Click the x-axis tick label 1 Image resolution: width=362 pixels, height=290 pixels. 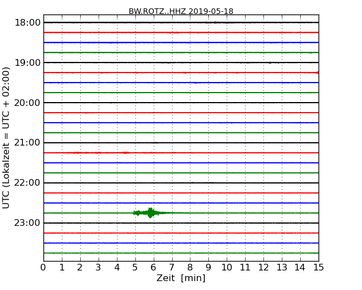coord(62,268)
